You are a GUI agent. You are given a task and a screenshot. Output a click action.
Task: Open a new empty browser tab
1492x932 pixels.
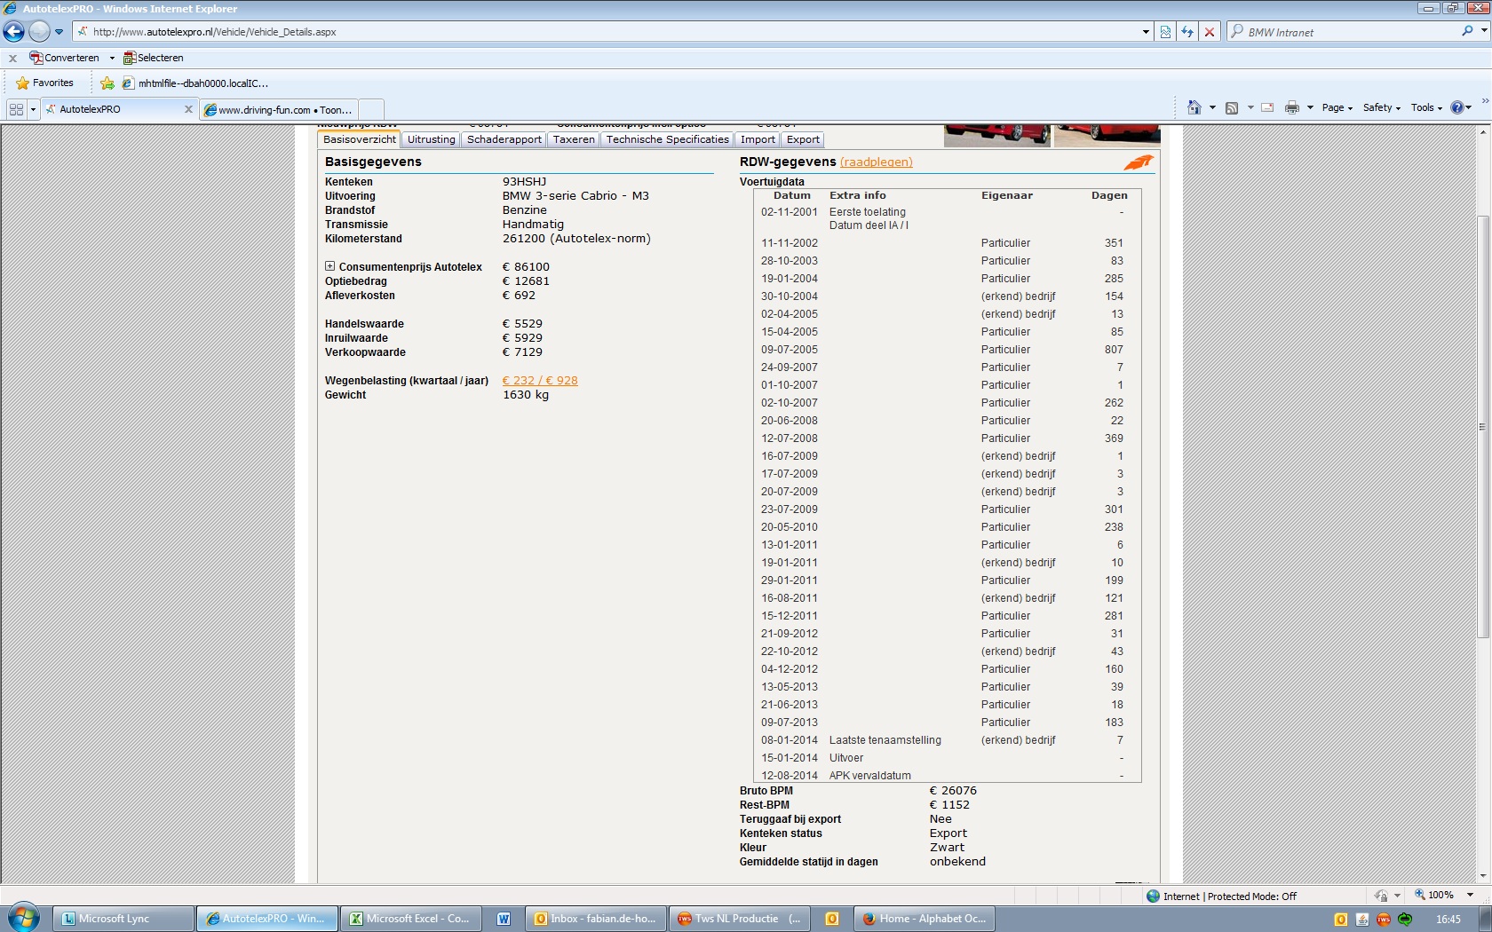pyautogui.click(x=371, y=109)
